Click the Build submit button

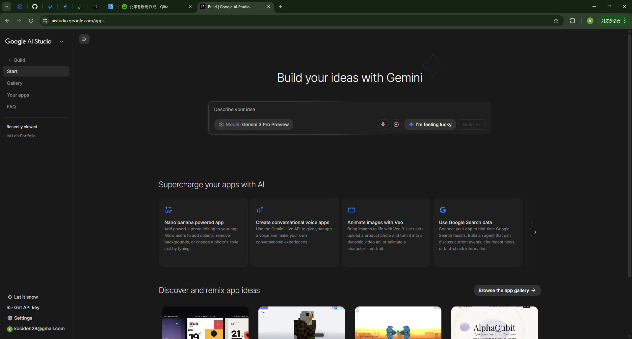(x=472, y=124)
